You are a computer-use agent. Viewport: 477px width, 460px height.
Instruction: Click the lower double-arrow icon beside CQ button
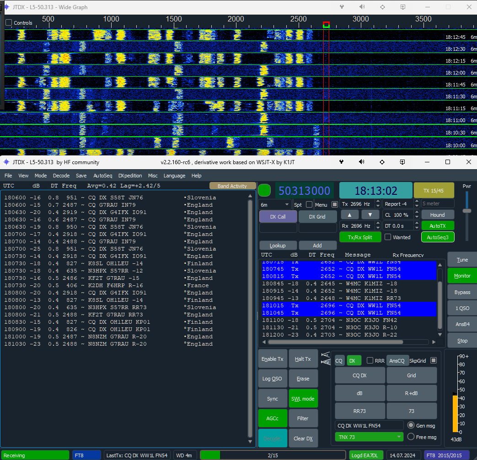tap(326, 362)
